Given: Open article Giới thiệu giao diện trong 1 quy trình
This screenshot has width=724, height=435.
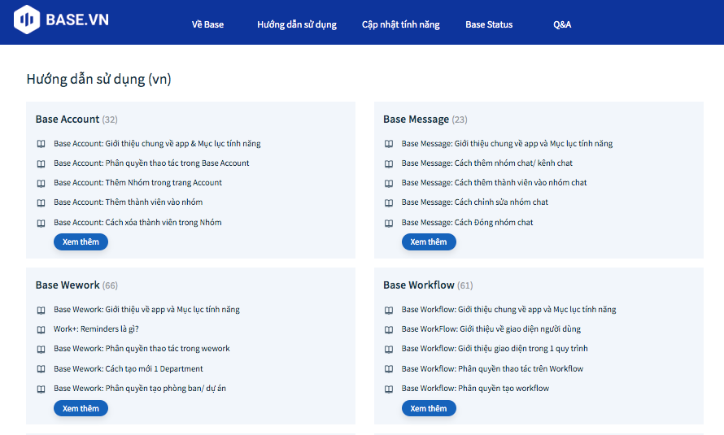Looking at the screenshot, I should pyautogui.click(x=495, y=348).
